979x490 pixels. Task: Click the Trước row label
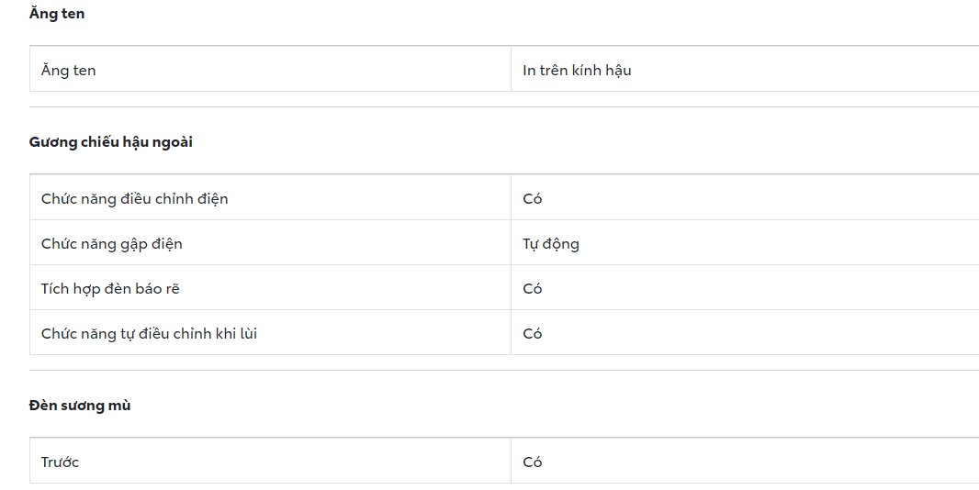point(61,462)
